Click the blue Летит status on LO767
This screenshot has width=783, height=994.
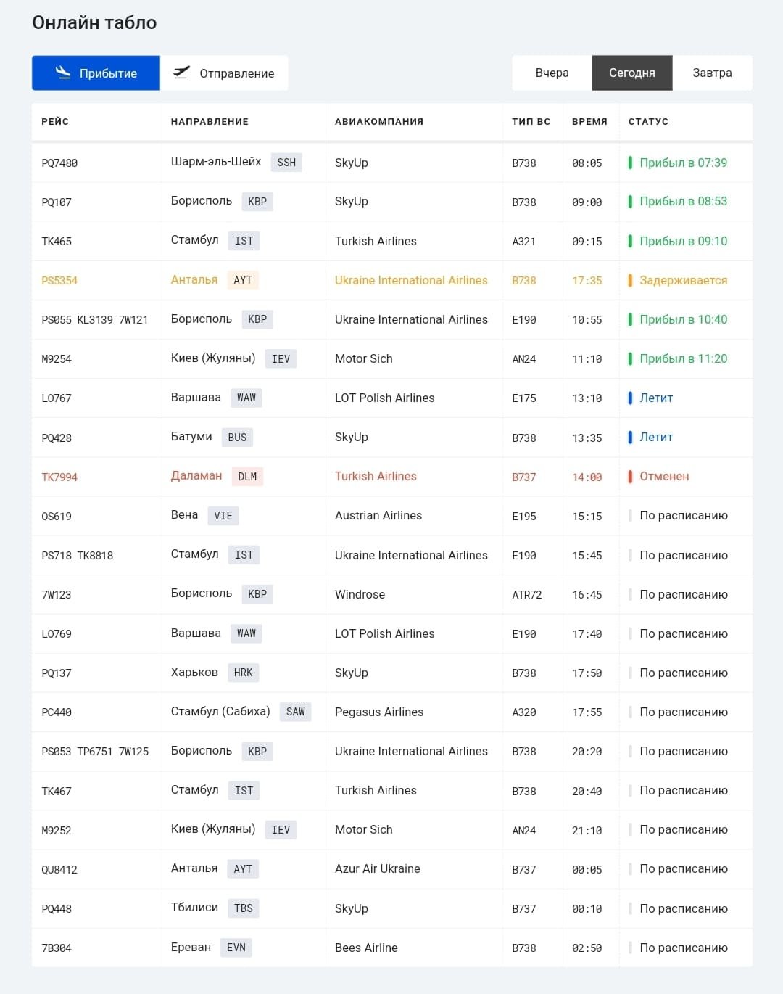click(650, 398)
